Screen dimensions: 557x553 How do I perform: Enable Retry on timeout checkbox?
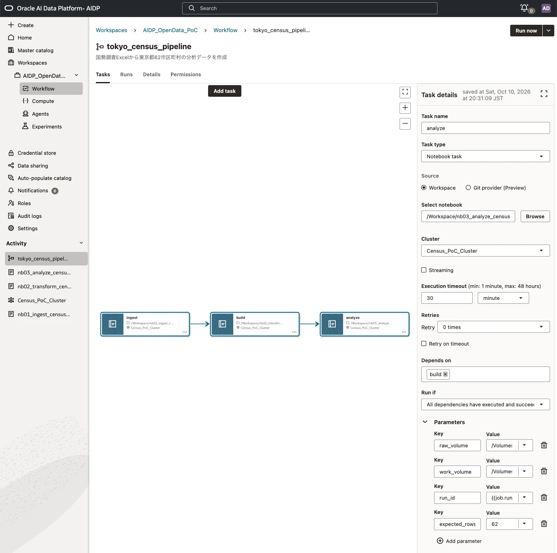tap(424, 344)
